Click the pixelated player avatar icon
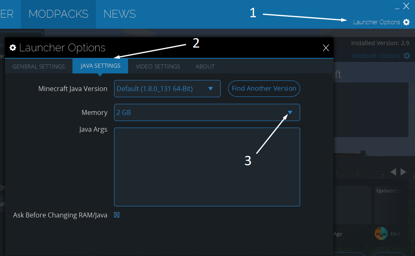 381,233
